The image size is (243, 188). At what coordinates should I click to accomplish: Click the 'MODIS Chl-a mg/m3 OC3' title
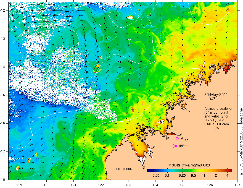[x=189, y=165]
